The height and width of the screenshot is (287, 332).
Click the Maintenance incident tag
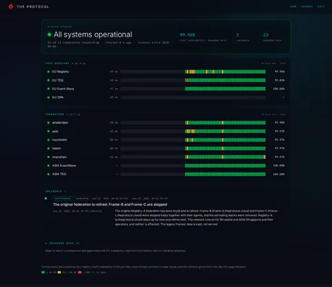pyautogui.click(x=62, y=199)
